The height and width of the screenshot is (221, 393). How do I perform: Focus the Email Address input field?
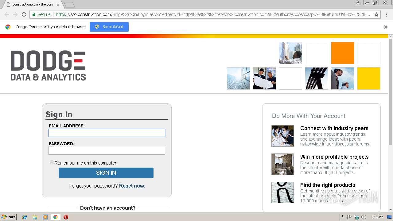coord(107,133)
